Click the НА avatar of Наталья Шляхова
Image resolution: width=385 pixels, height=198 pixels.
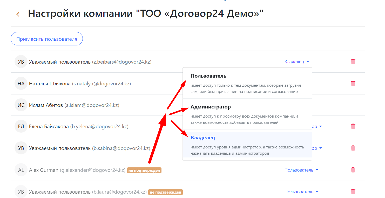[x=21, y=84]
